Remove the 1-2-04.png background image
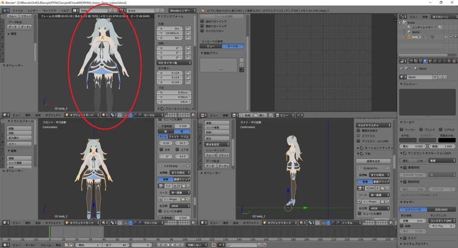The width and height of the screenshot is (458, 248). point(188,166)
